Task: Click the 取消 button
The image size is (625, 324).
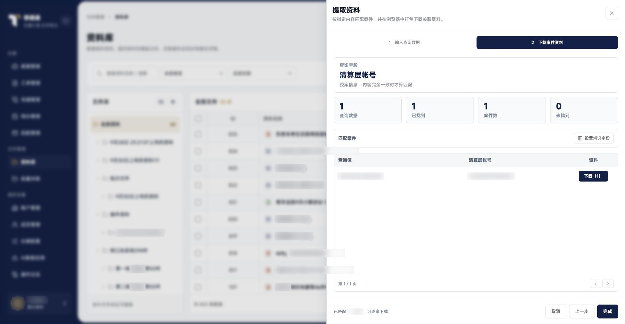Action: [x=556, y=312]
